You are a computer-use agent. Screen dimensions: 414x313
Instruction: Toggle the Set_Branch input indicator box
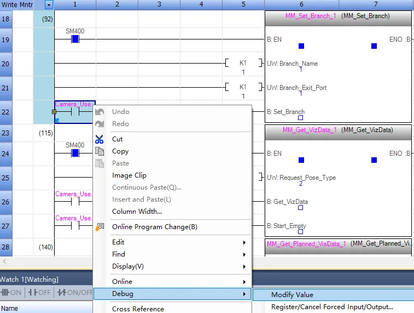tap(300, 118)
